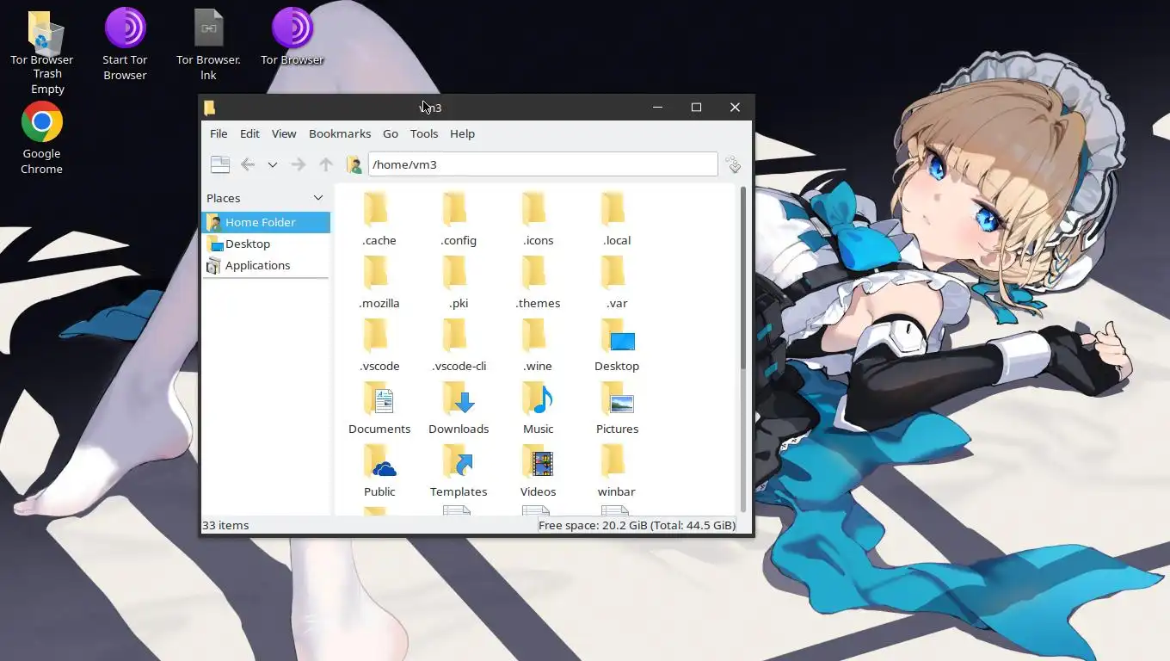The image size is (1170, 661).
Task: Open the Go menu
Action: pos(391,133)
